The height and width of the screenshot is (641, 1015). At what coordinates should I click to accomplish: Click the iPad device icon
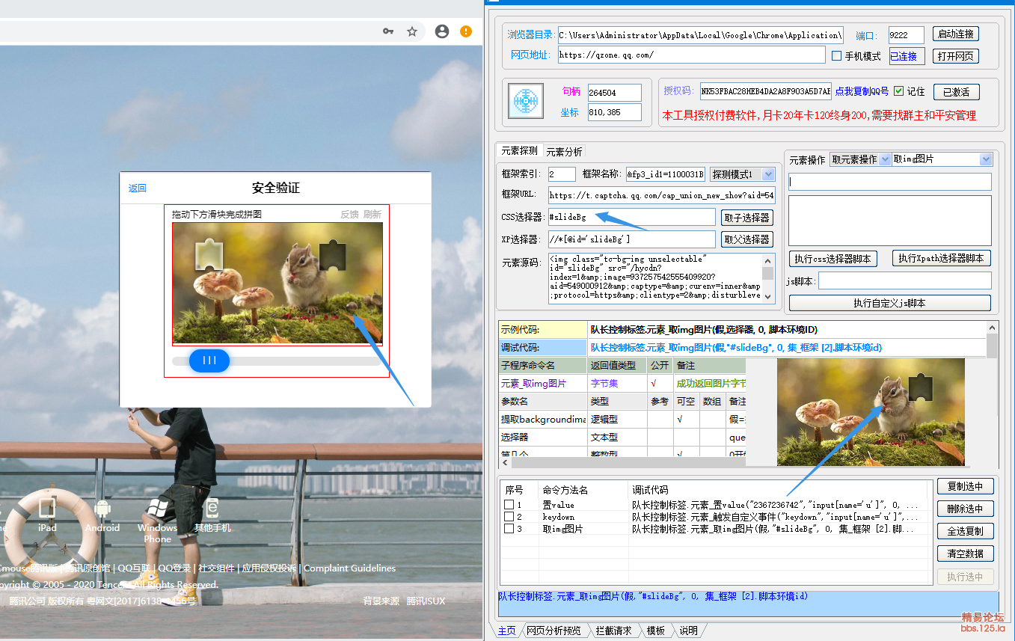coord(47,509)
